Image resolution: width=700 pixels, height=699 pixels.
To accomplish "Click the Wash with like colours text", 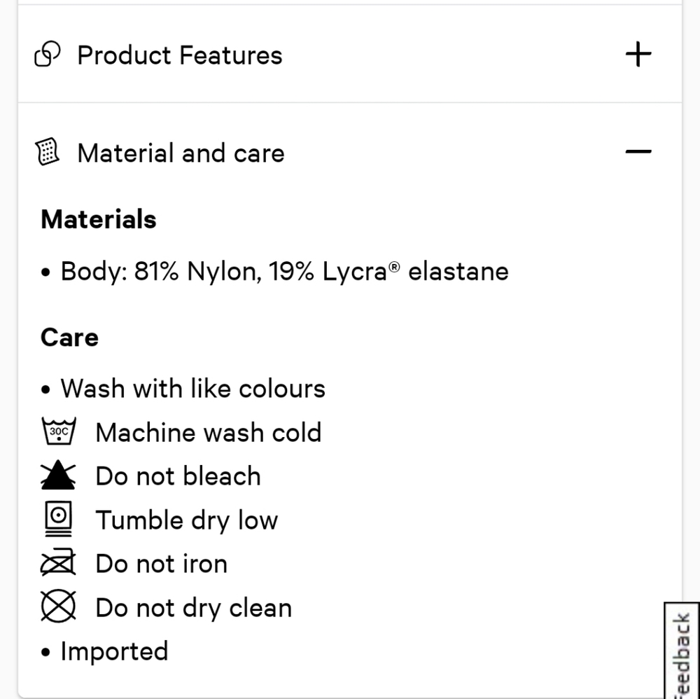I will pyautogui.click(x=193, y=388).
